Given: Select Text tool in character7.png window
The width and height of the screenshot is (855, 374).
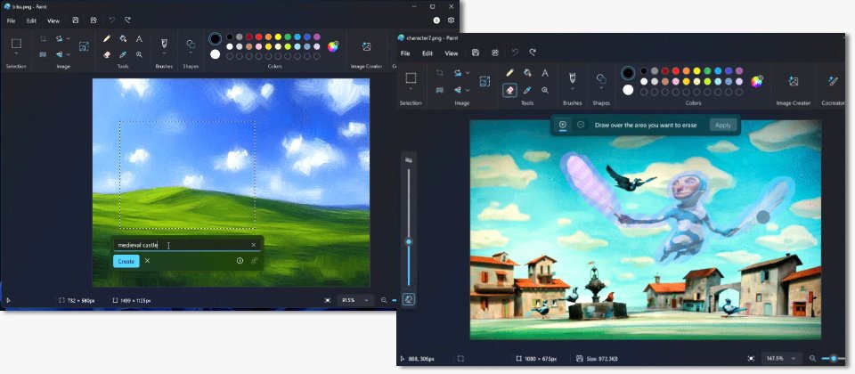Looking at the screenshot, I should pos(545,72).
